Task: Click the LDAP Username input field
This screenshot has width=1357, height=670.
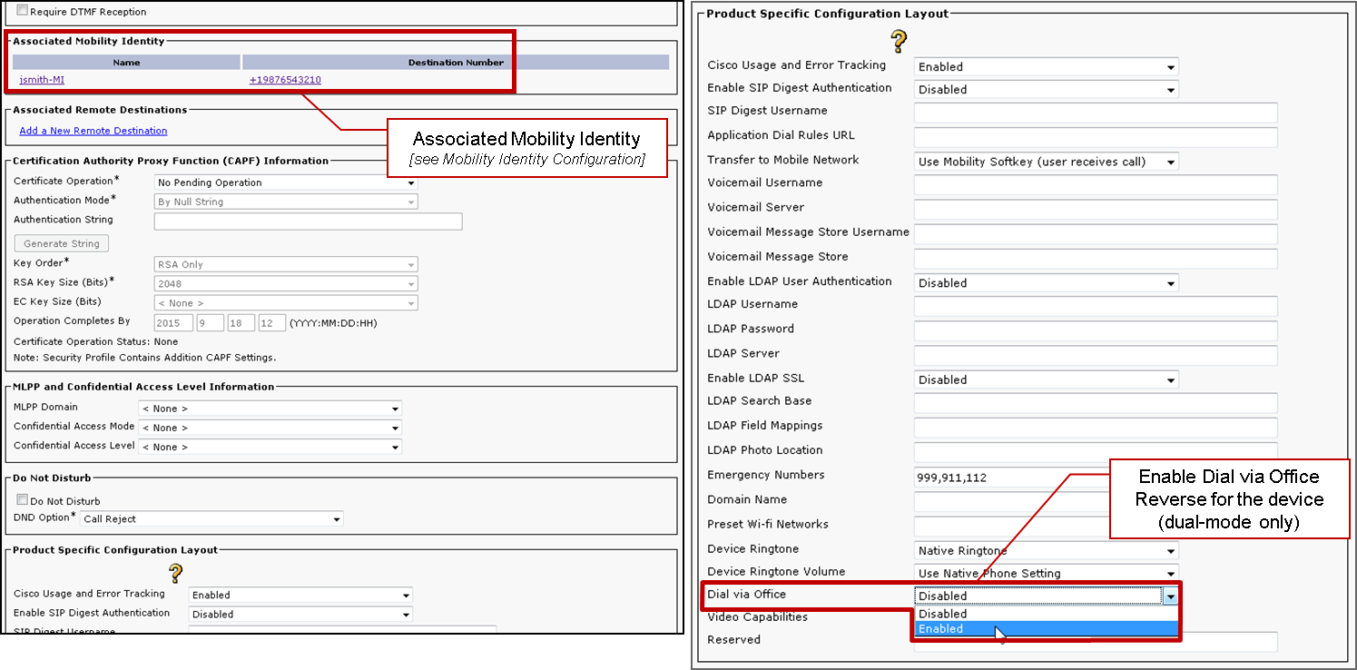Action: coord(1096,306)
